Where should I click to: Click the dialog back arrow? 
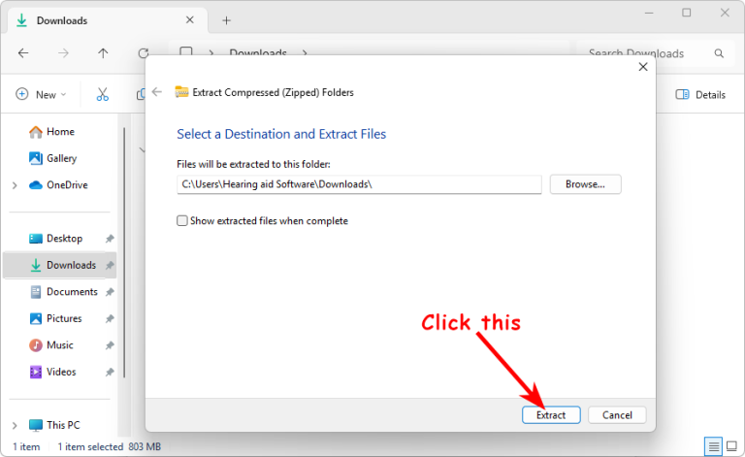157,92
